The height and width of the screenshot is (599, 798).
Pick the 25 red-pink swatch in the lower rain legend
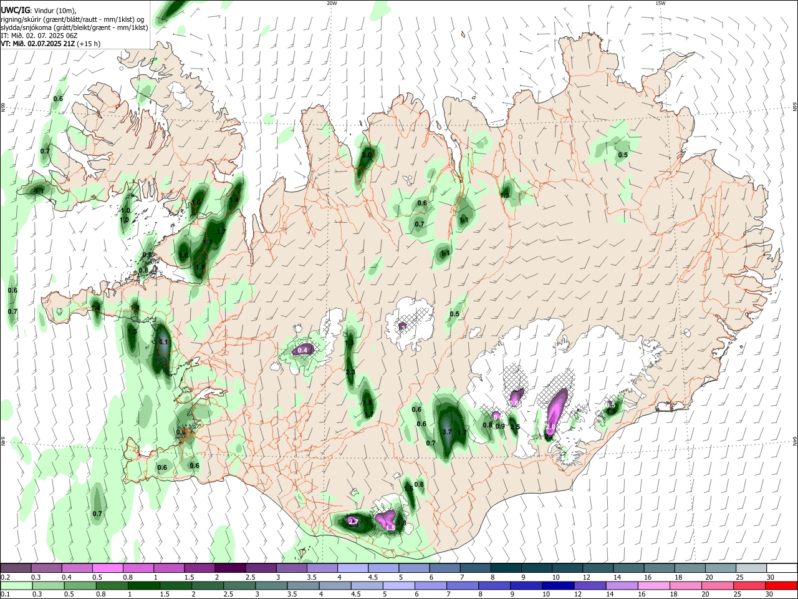click(x=749, y=585)
